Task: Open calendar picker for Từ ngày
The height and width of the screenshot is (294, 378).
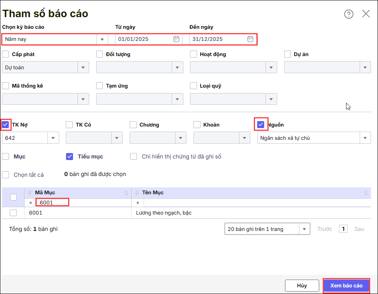Action: click(x=176, y=39)
